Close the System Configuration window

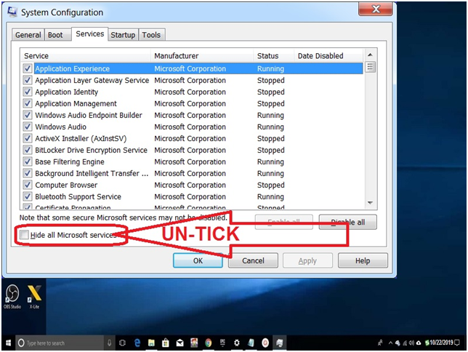(x=376, y=9)
